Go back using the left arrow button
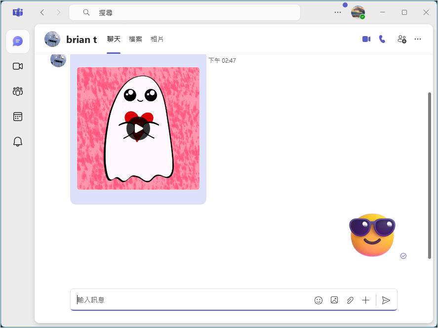This screenshot has width=438, height=328. [x=42, y=12]
